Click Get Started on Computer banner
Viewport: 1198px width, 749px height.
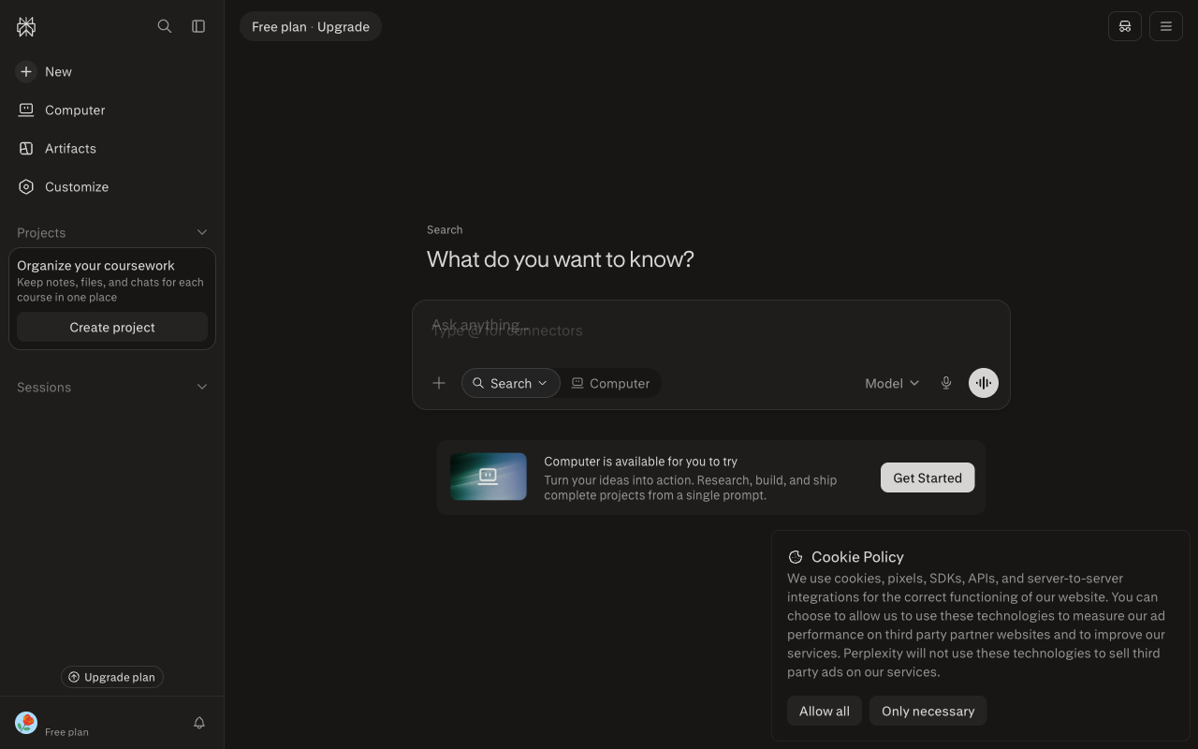coord(928,477)
